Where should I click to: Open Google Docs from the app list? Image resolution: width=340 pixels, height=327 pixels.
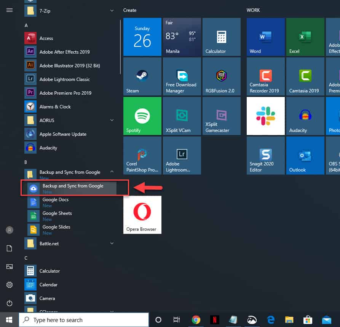click(72, 202)
